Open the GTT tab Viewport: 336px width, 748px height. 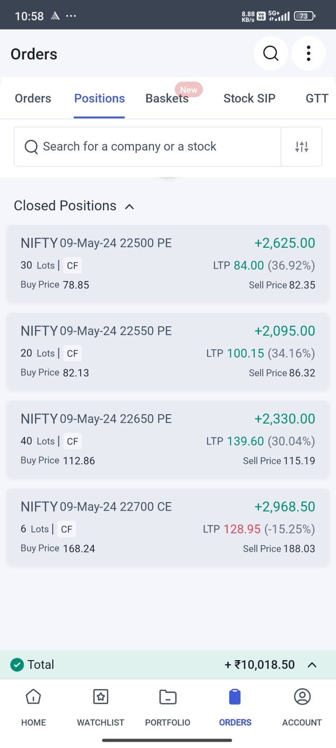(x=317, y=98)
